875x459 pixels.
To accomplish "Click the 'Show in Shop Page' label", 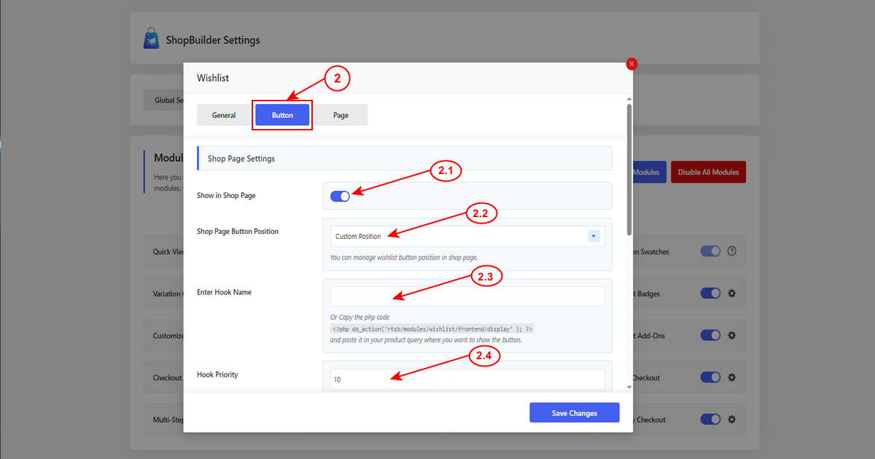I will [226, 196].
